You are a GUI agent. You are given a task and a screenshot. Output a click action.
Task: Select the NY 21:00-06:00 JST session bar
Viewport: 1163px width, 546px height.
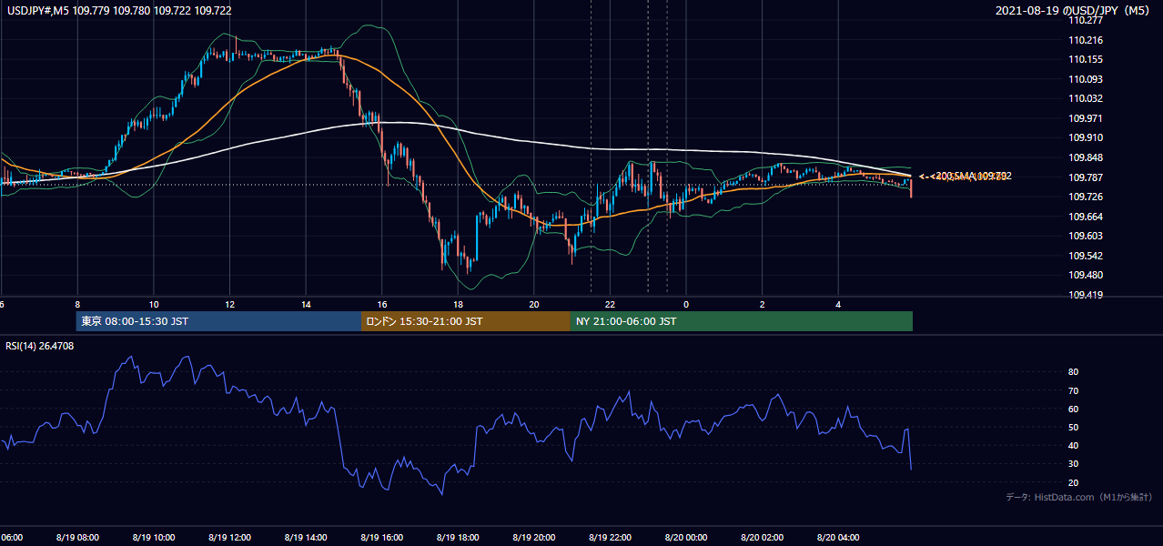coord(742,321)
